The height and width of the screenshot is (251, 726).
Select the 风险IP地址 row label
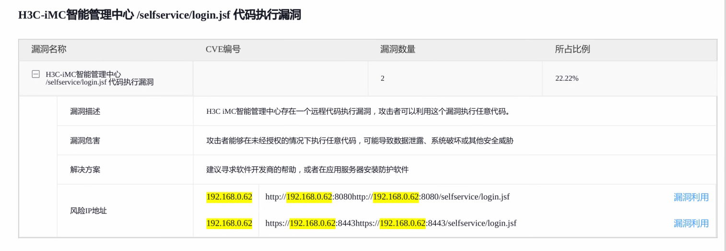(89, 210)
